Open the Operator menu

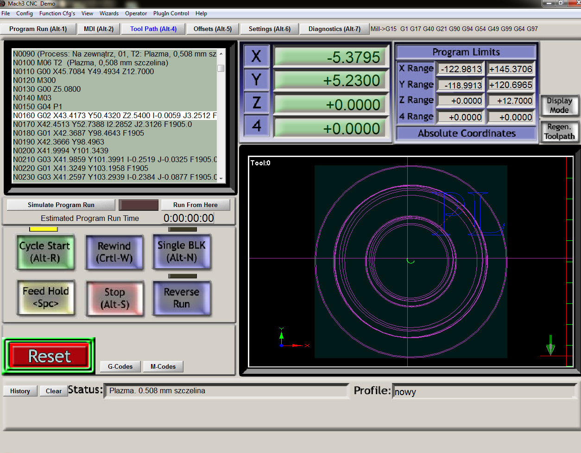coord(136,13)
